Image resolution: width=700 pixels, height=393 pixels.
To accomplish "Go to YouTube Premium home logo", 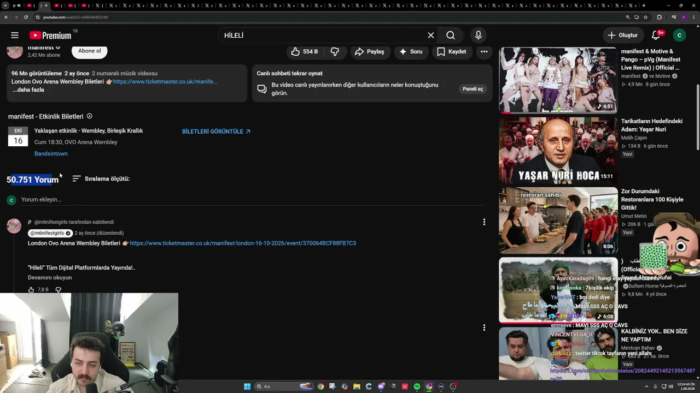I will click(50, 35).
